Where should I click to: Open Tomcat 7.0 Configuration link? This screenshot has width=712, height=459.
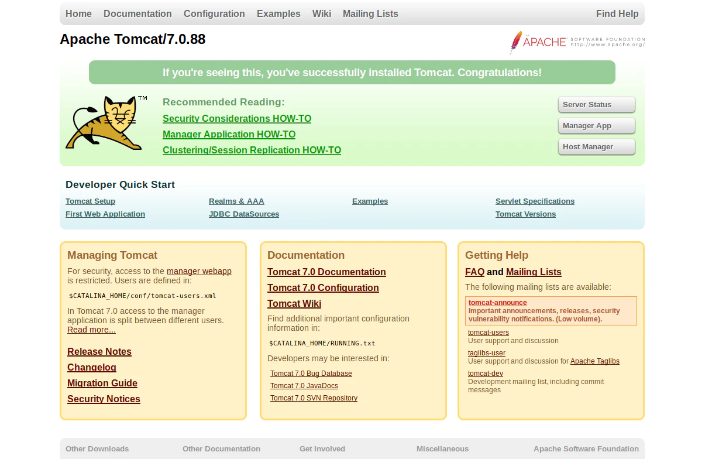pos(323,287)
